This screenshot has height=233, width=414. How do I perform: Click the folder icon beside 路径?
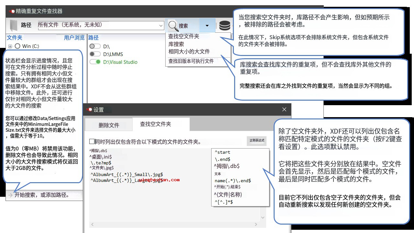(x=14, y=25)
